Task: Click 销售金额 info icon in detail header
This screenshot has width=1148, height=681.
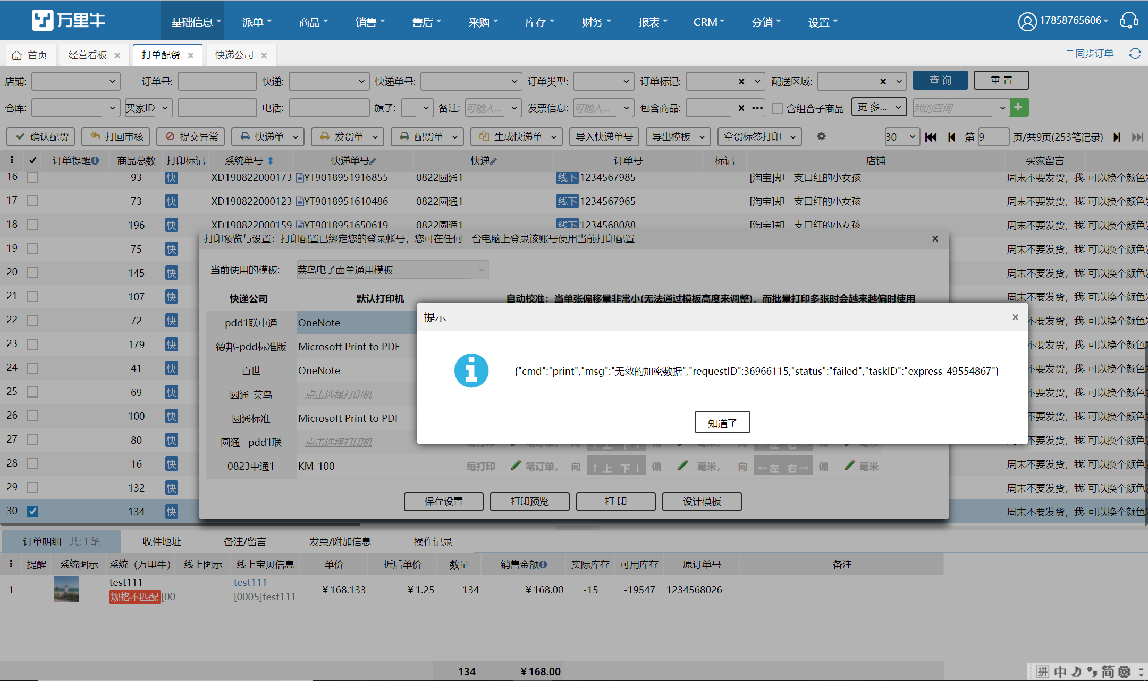Action: coord(543,564)
